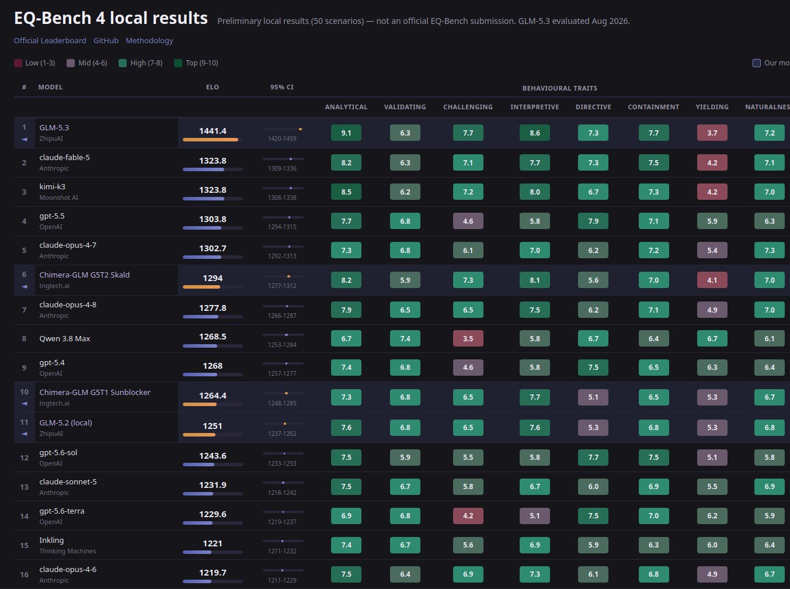The width and height of the screenshot is (790, 589).
Task: Click the 1441.4 ELO value
Action: coord(213,131)
